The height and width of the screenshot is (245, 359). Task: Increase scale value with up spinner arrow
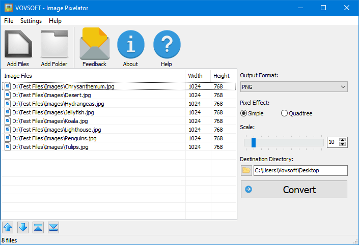[343, 140]
